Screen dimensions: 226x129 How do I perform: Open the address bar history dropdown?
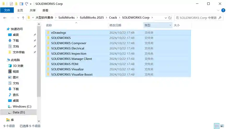click(166, 18)
